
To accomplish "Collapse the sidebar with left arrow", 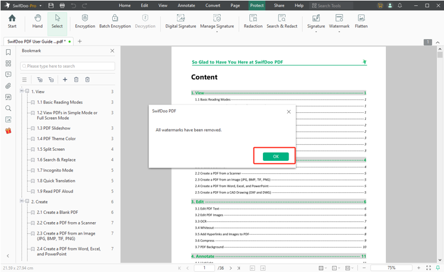I will pos(8,256).
